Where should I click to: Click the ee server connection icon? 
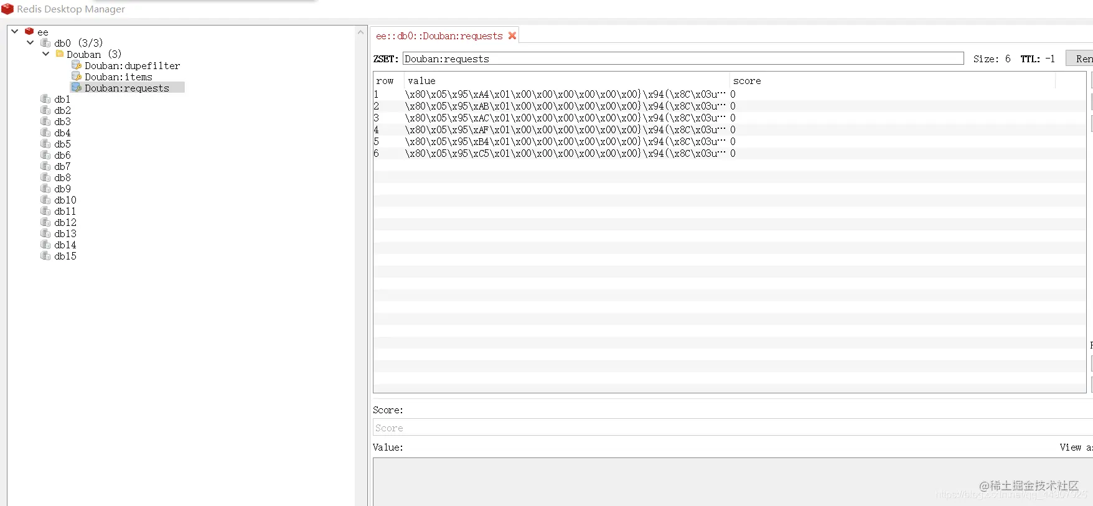(x=29, y=31)
